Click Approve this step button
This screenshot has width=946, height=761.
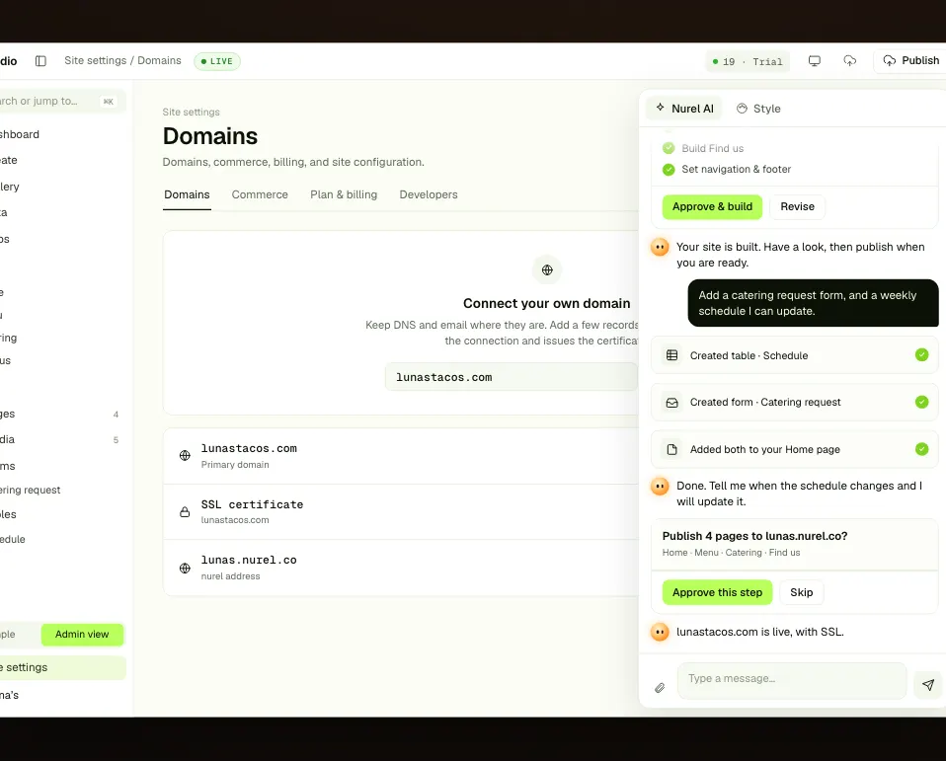(717, 593)
